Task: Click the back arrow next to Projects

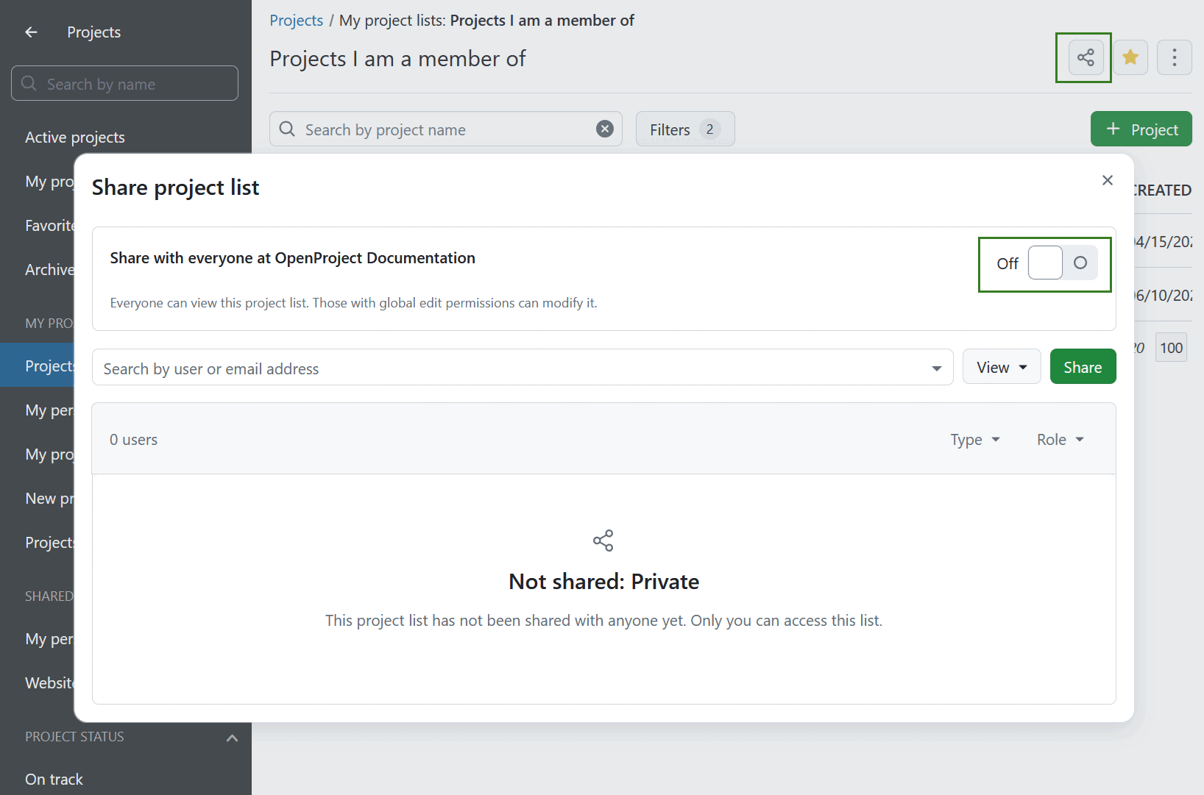Action: pos(30,32)
